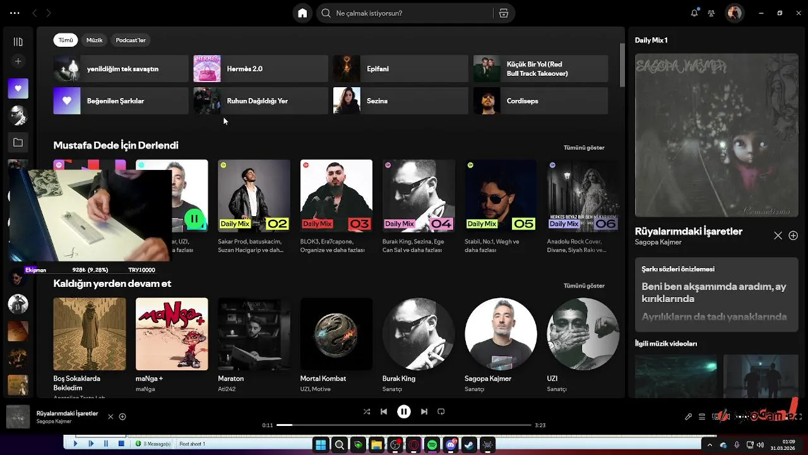Toggle repeat mode

coord(441,411)
